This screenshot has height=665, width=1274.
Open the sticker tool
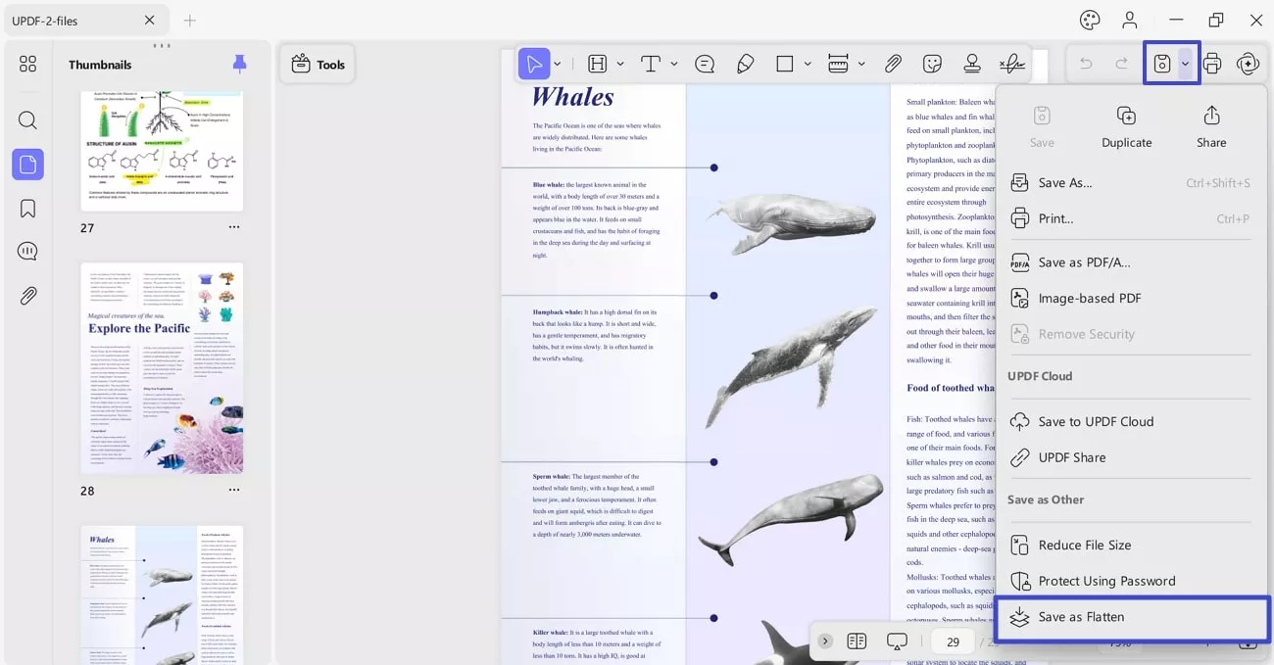[932, 64]
